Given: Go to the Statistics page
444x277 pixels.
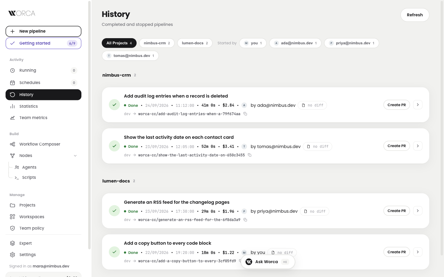Looking at the screenshot, I should point(43,106).
